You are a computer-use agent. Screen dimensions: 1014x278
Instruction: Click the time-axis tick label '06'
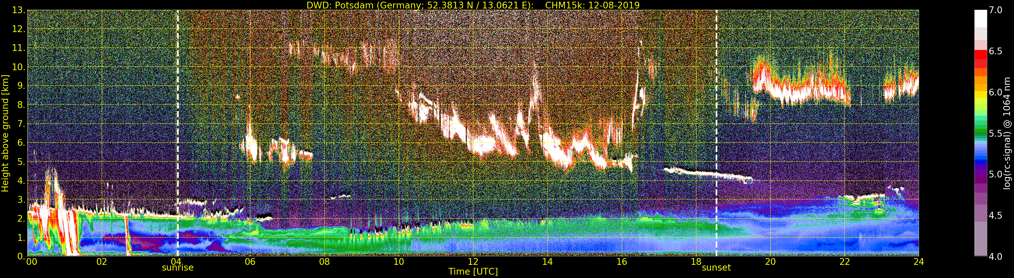click(250, 261)
